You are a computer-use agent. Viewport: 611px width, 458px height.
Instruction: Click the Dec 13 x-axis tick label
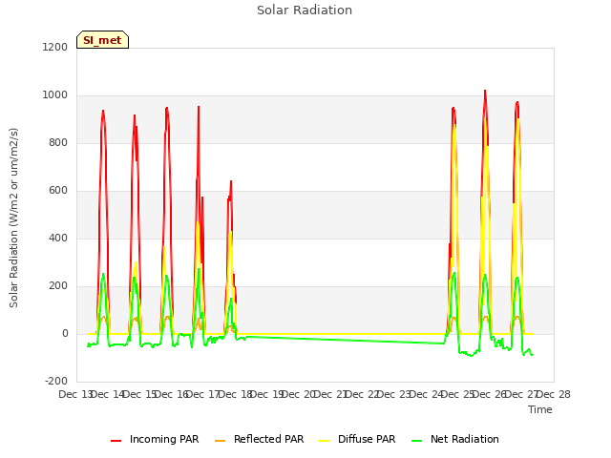(x=74, y=394)
